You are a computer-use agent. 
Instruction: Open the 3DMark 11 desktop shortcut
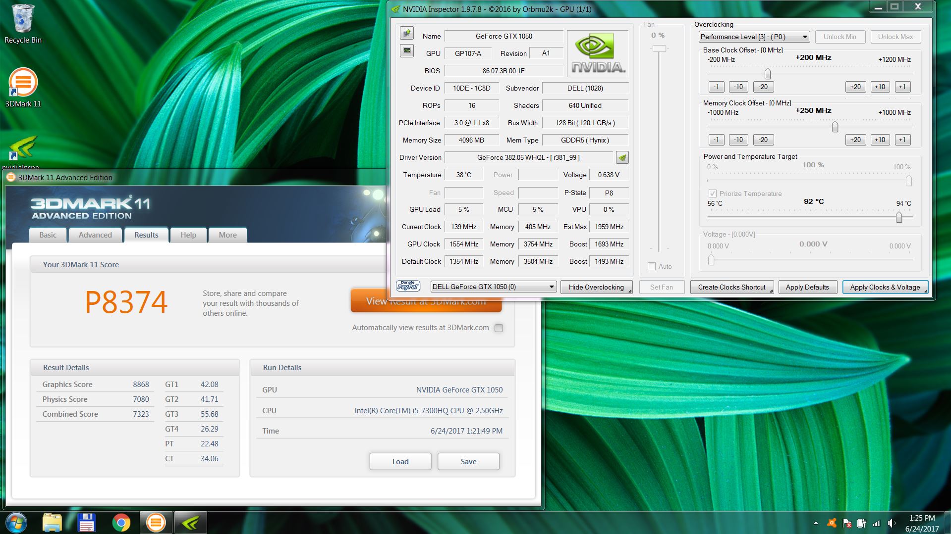coord(23,88)
